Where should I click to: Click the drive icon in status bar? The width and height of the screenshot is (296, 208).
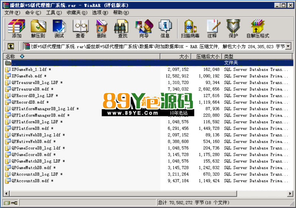(x=7, y=203)
